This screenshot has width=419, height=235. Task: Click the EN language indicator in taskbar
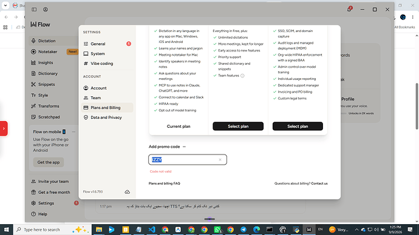pyautogui.click(x=320, y=230)
